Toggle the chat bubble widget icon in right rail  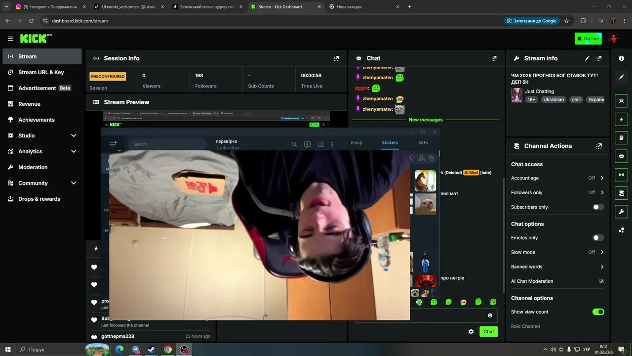[x=621, y=156]
